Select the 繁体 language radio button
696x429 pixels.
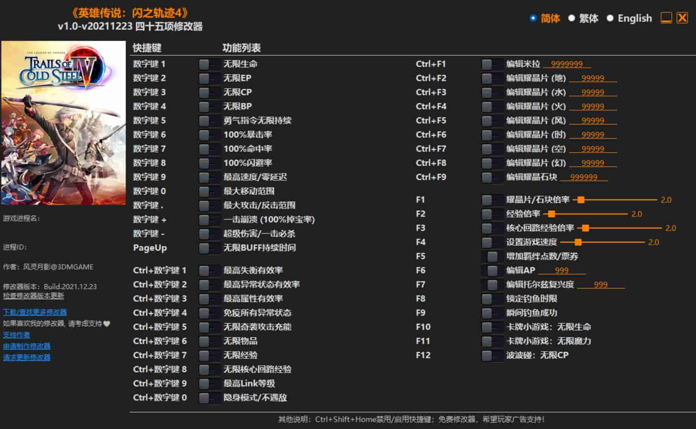[572, 18]
